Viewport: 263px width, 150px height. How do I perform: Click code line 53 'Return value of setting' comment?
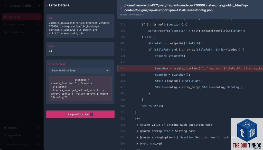click(x=174, y=125)
